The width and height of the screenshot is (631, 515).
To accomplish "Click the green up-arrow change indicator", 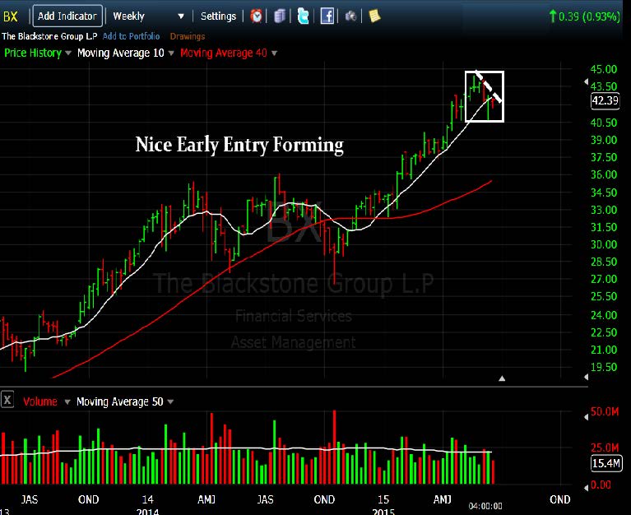I will coord(553,16).
